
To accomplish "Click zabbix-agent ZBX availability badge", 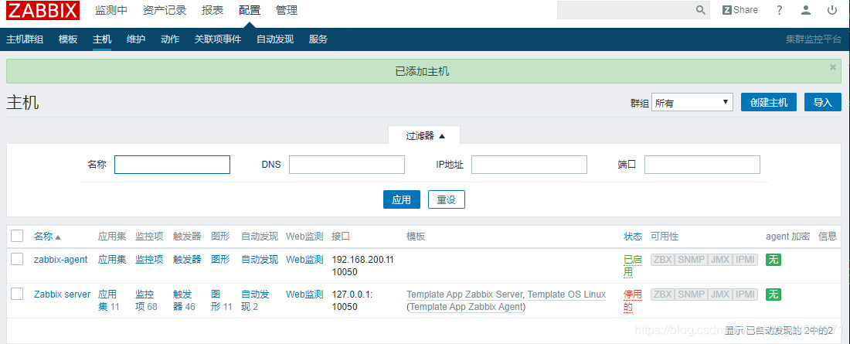I will 663,260.
